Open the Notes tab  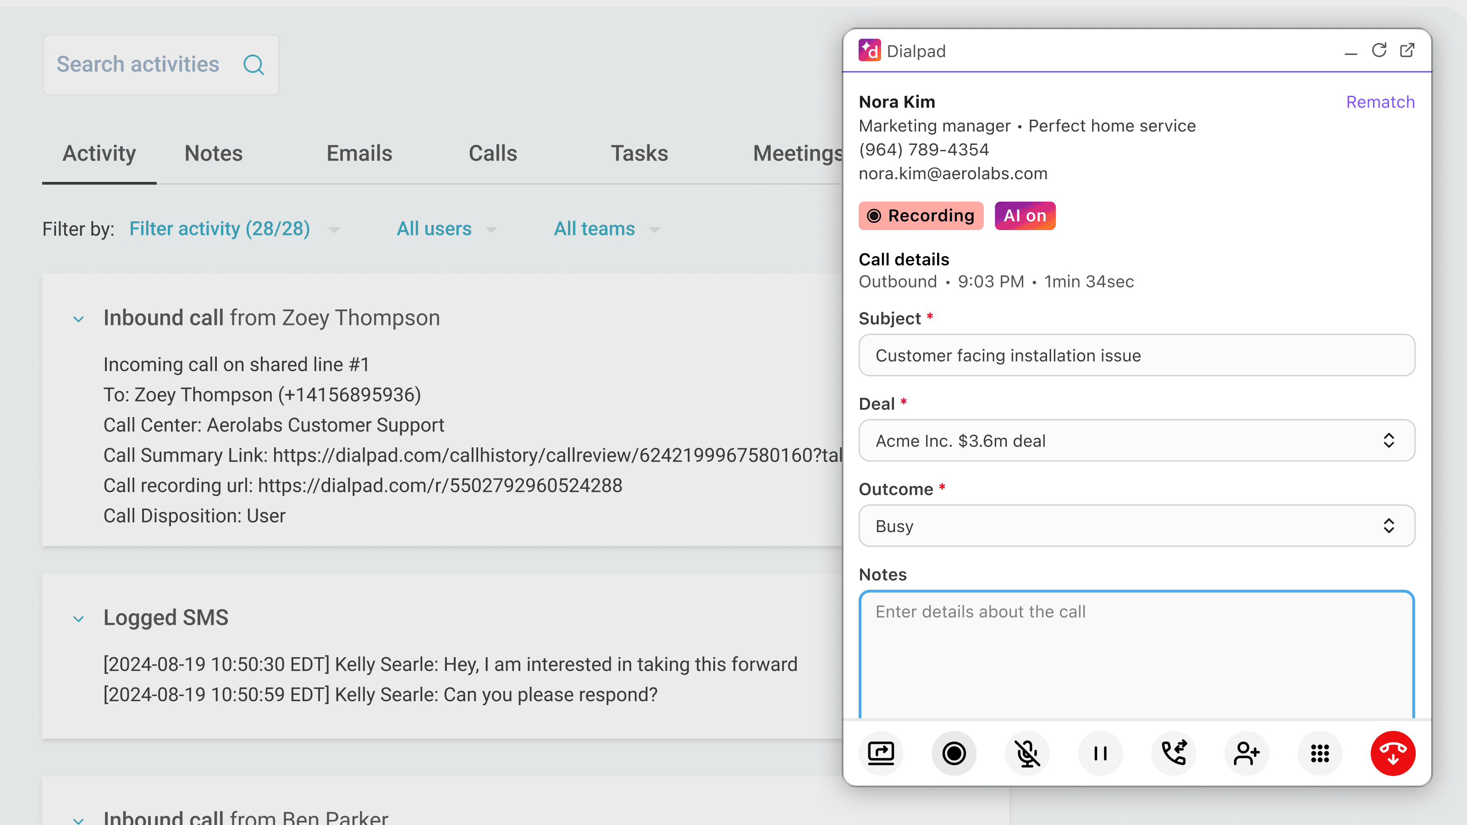click(x=213, y=153)
